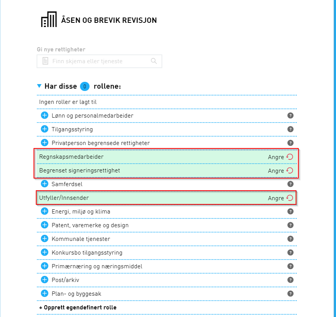Undo Begrenset signeringsrettighet selection
Viewport: 336px width, 317px height.
[280, 170]
